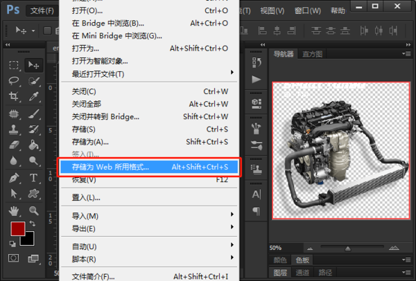The height and width of the screenshot is (281, 416).
Task: Toggle the Auto-Select checkbox in options bar
Action: [47, 30]
